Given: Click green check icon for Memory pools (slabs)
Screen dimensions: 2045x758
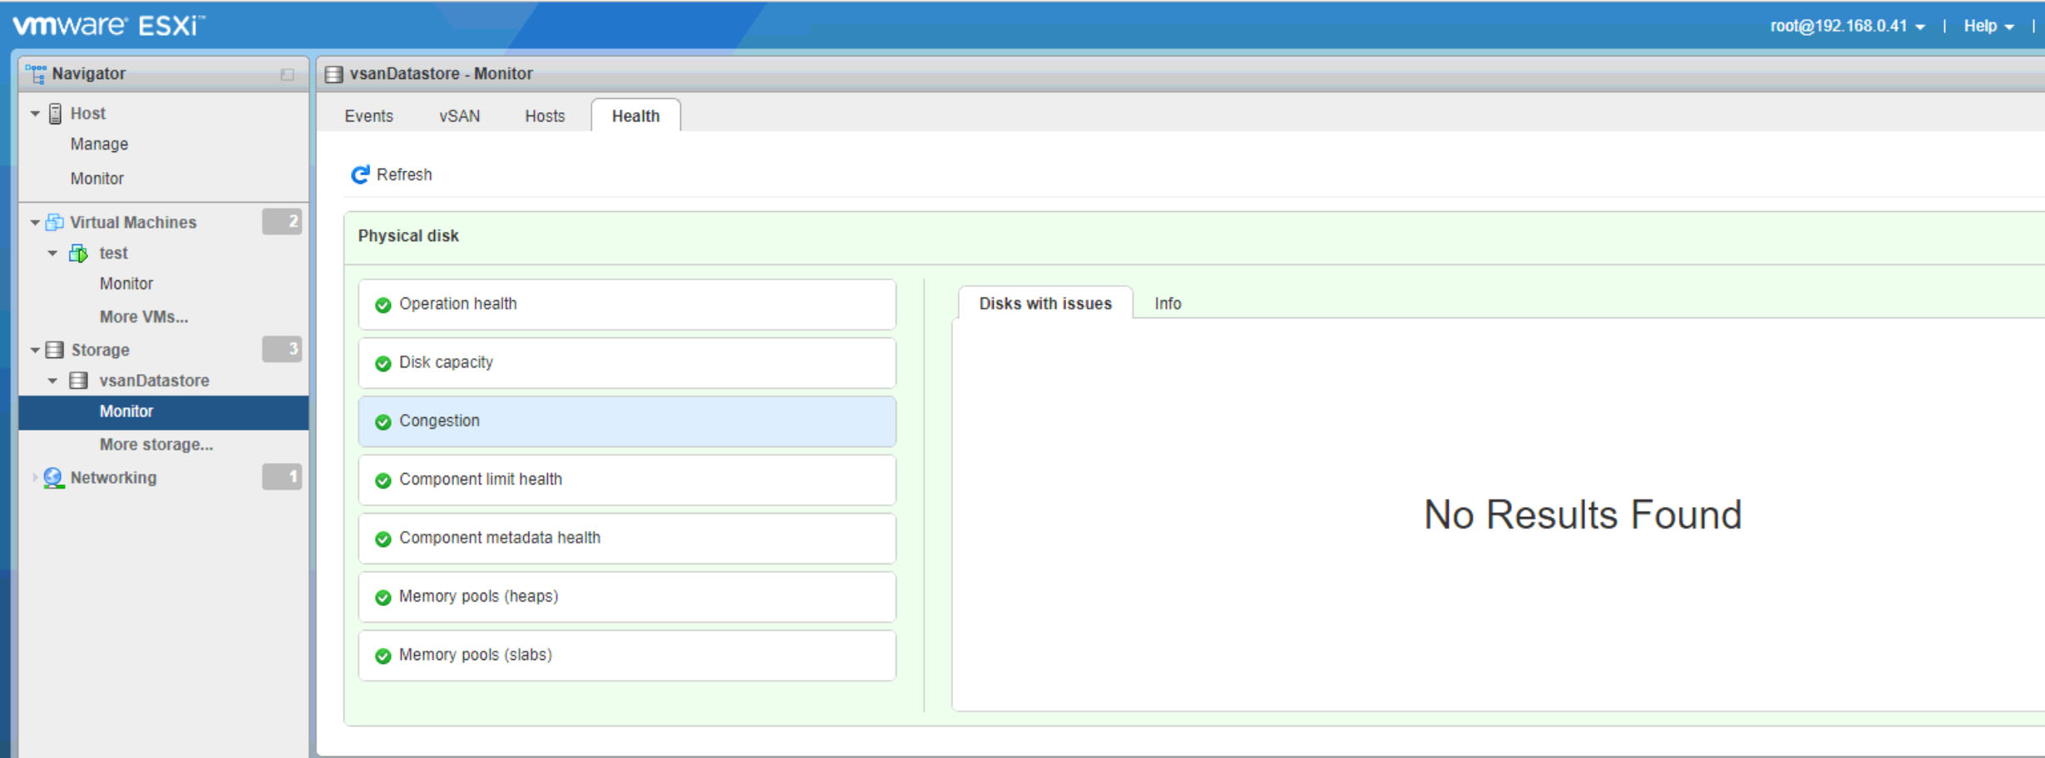Looking at the screenshot, I should 383,656.
